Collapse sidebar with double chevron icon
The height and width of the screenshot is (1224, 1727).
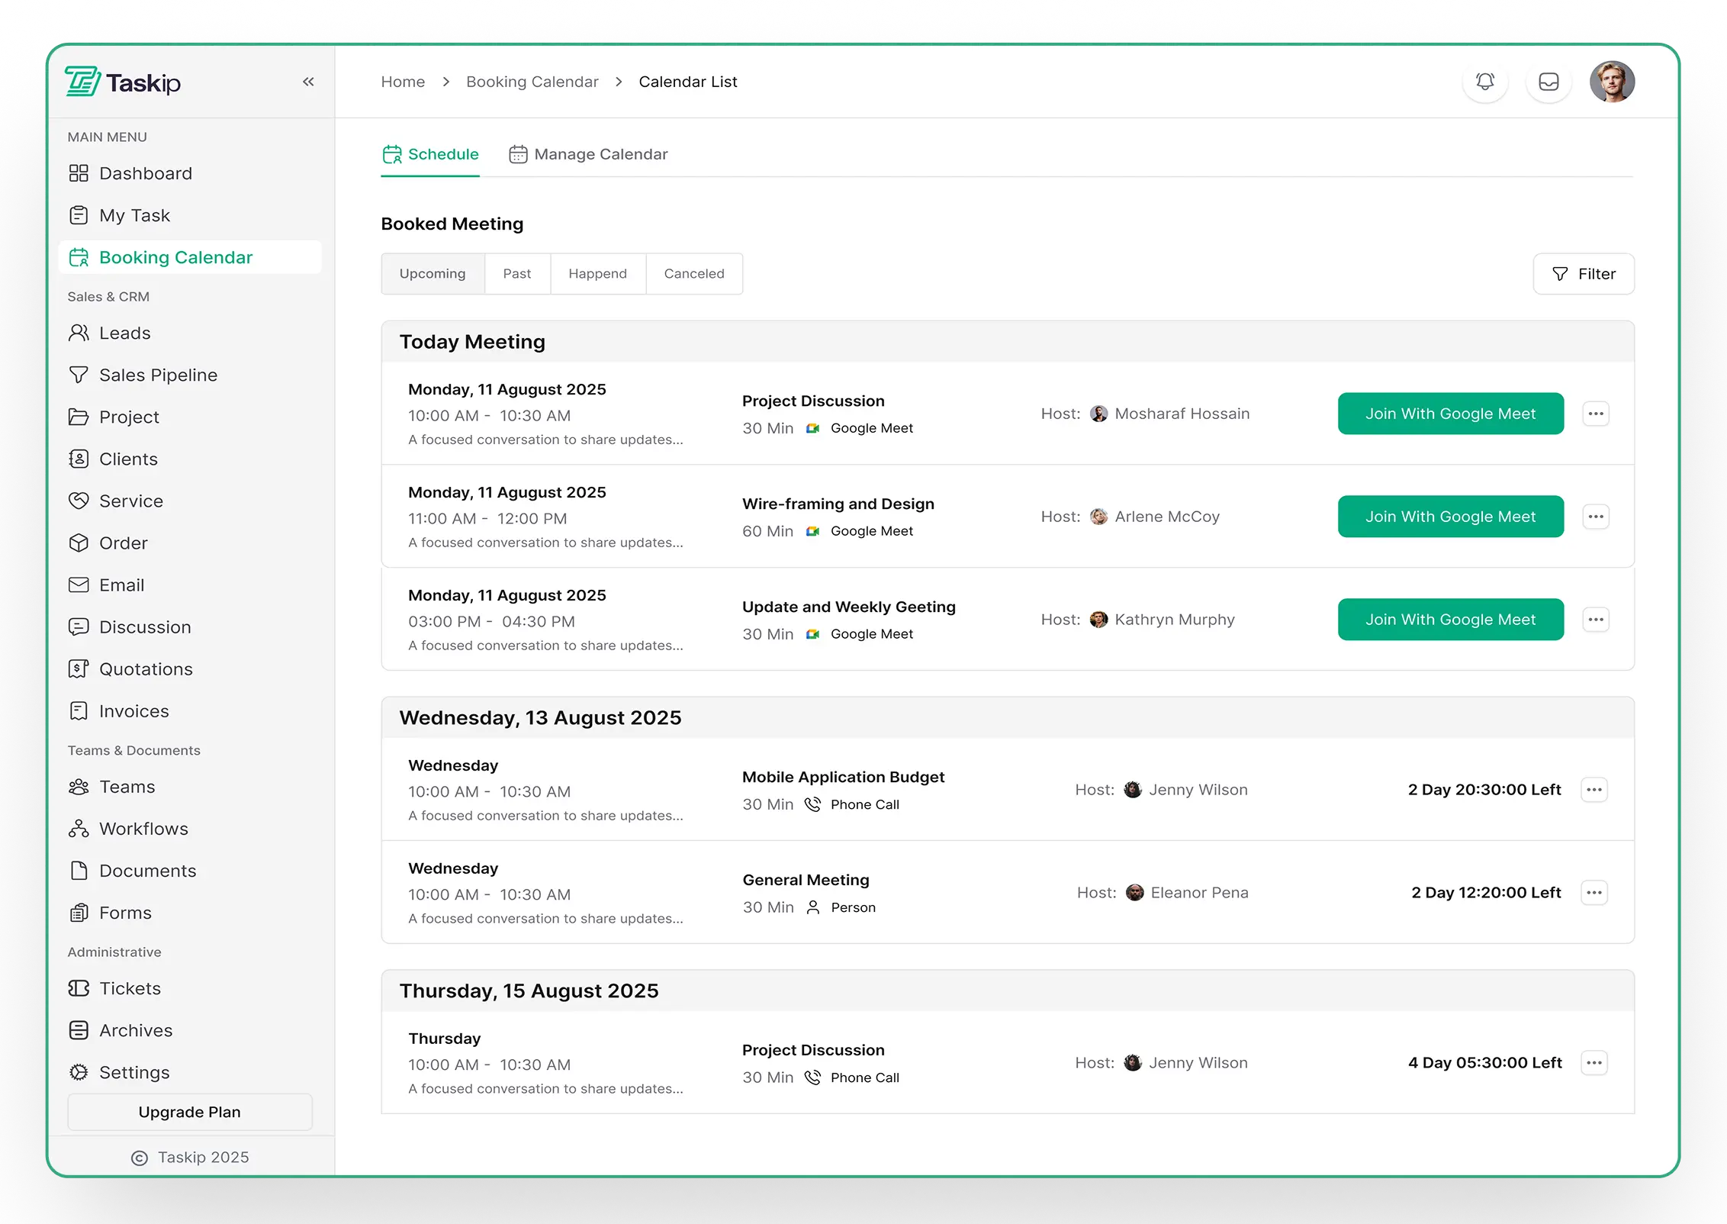pyautogui.click(x=308, y=82)
